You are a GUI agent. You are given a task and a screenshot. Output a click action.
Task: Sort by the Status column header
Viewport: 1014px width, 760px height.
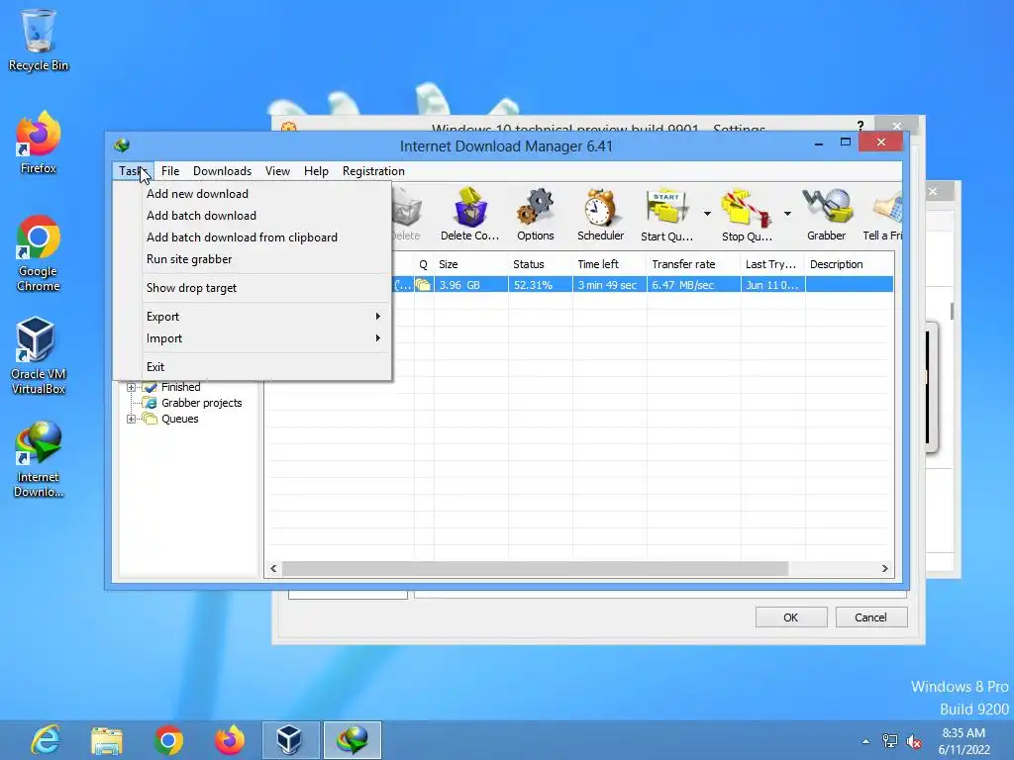[x=541, y=264]
